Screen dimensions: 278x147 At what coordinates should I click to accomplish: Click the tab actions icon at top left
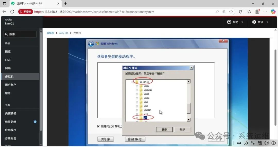coord(4,3)
